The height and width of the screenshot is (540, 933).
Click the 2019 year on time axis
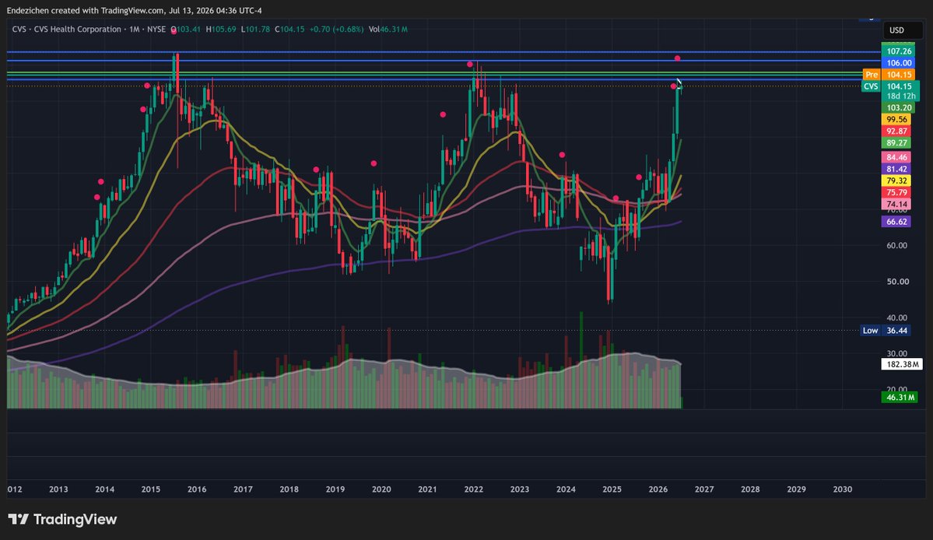pos(335,489)
